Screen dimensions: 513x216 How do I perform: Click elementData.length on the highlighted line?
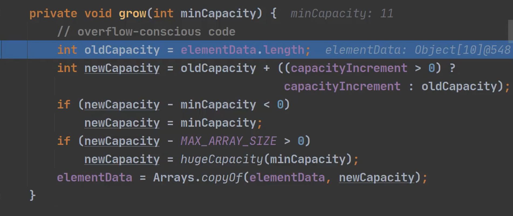click(243, 50)
